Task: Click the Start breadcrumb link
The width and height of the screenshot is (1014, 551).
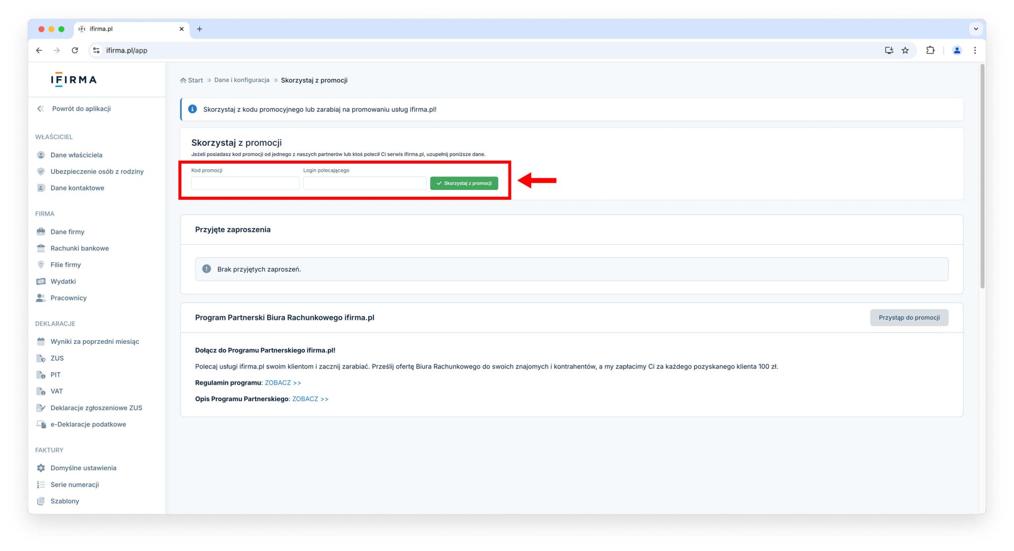Action: 196,80
